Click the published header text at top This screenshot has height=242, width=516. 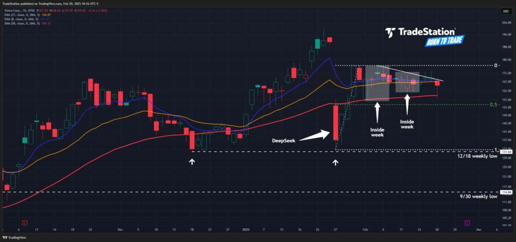point(51,4)
